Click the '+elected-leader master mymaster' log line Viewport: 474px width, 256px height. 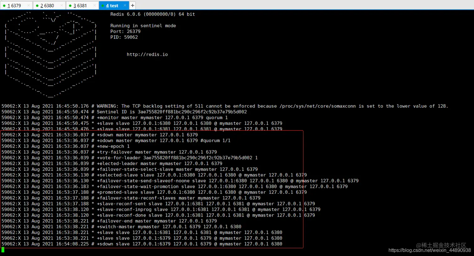point(112,163)
